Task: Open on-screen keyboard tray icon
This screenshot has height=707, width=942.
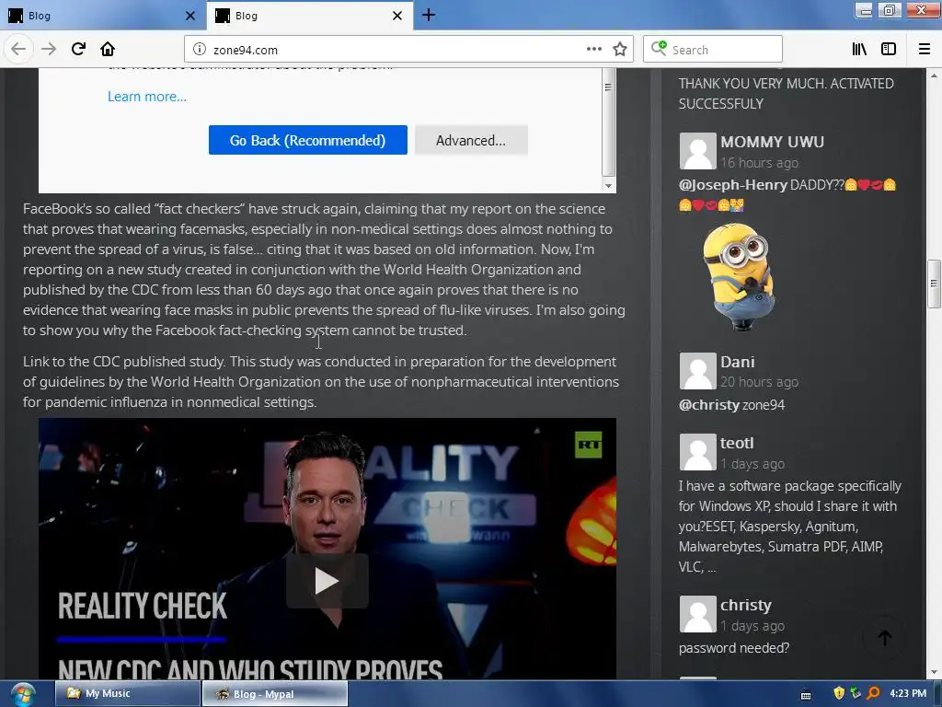Action: pos(806,694)
